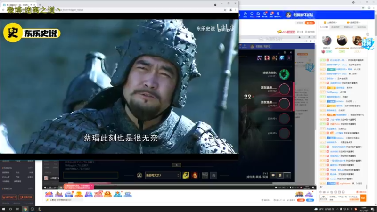Click the 我要开播 button in the left sidebar
Viewport: 377px width, 212px height.
tap(26, 197)
